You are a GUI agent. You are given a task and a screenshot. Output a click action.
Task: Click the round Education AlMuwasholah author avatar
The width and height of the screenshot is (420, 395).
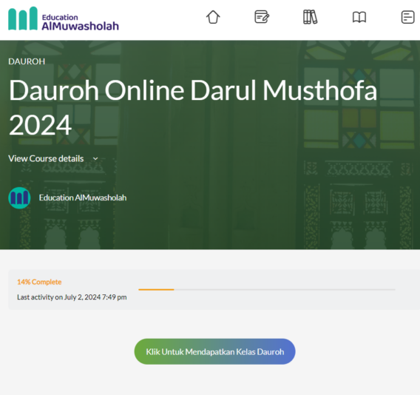[x=19, y=198]
